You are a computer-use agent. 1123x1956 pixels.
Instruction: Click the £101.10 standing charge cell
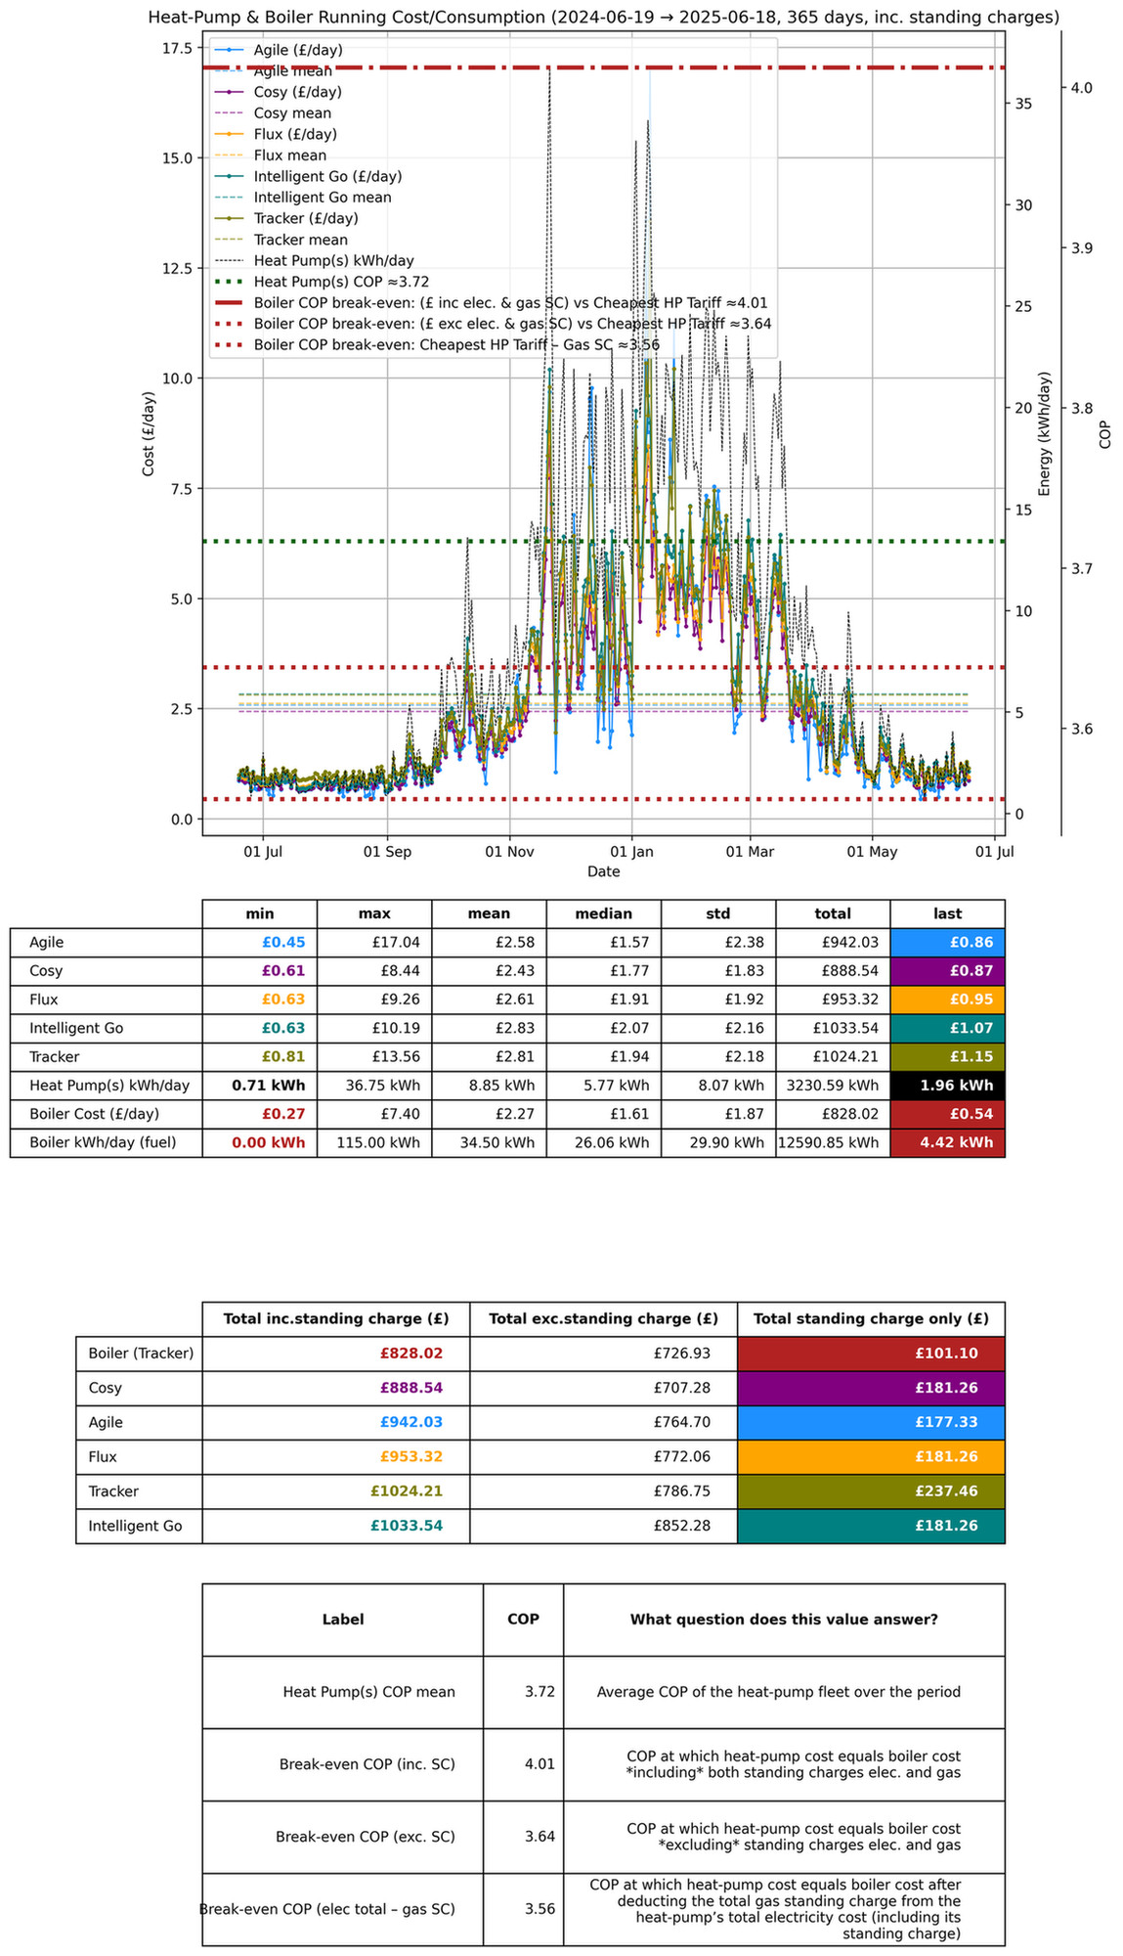[x=871, y=1354]
